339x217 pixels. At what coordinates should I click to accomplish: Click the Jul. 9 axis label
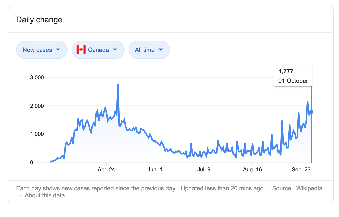point(204,170)
